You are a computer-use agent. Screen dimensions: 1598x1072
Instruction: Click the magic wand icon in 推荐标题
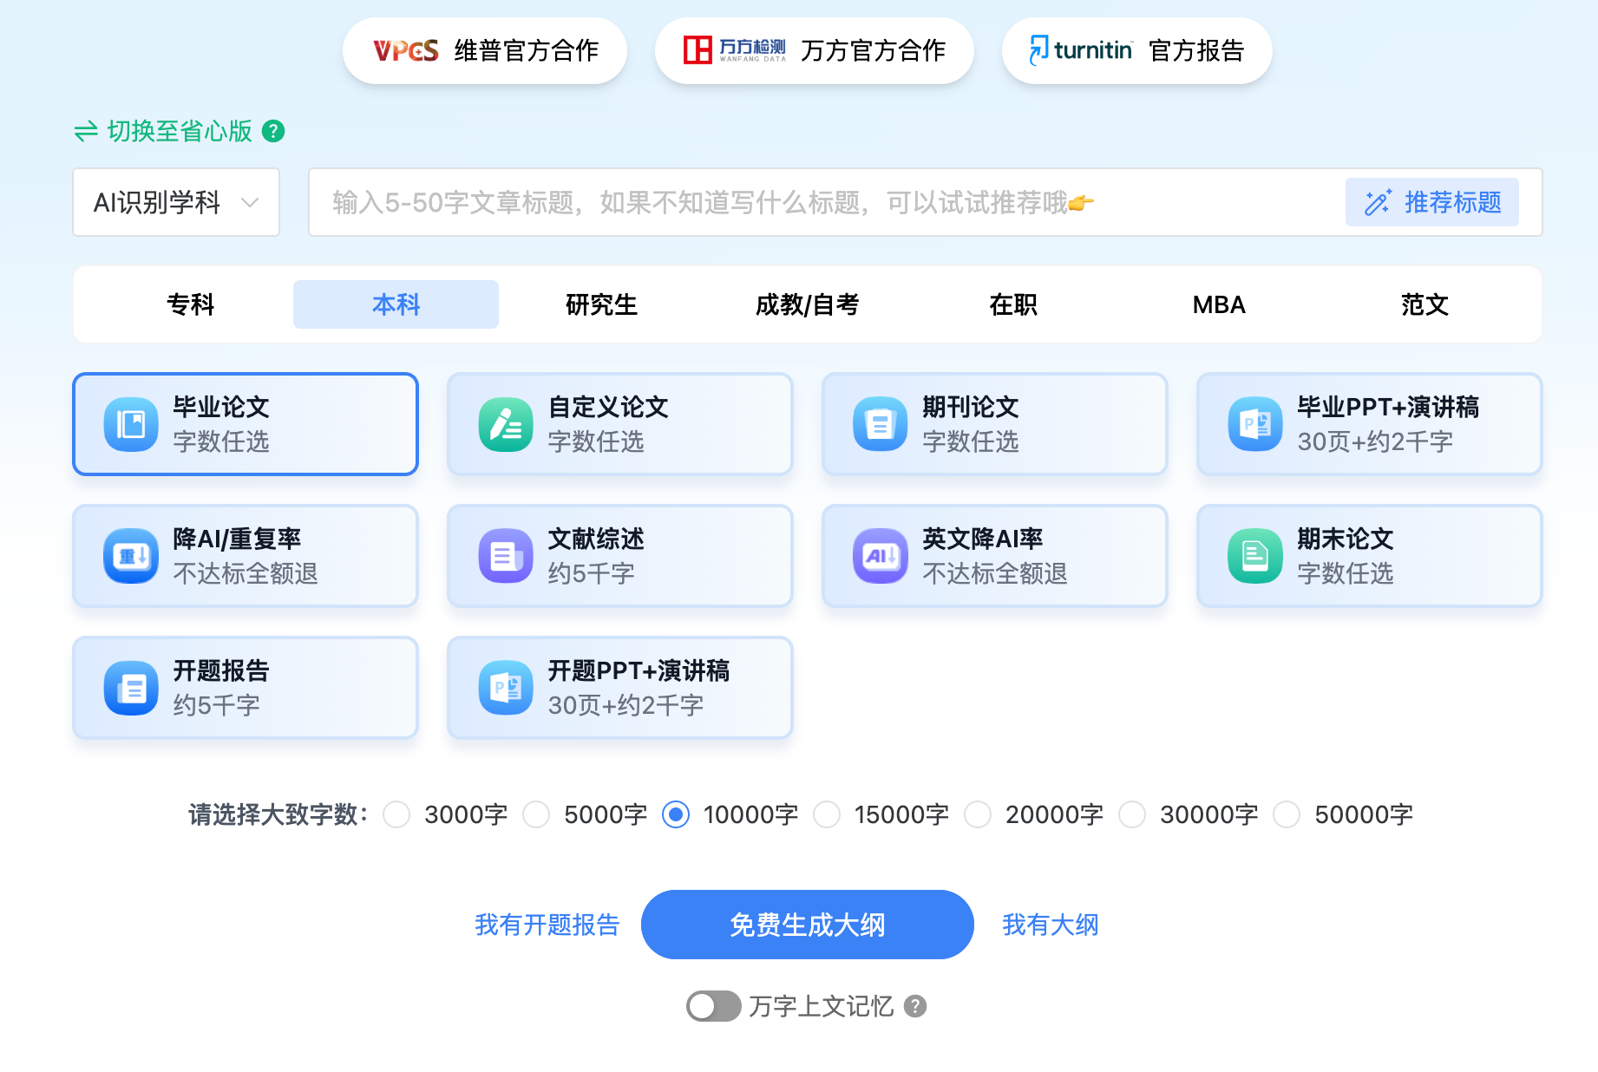(x=1378, y=202)
